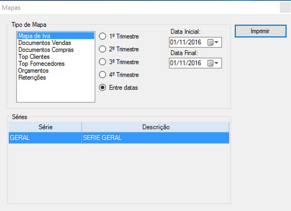
Task: Click the Imprimir button
Action: click(261, 31)
